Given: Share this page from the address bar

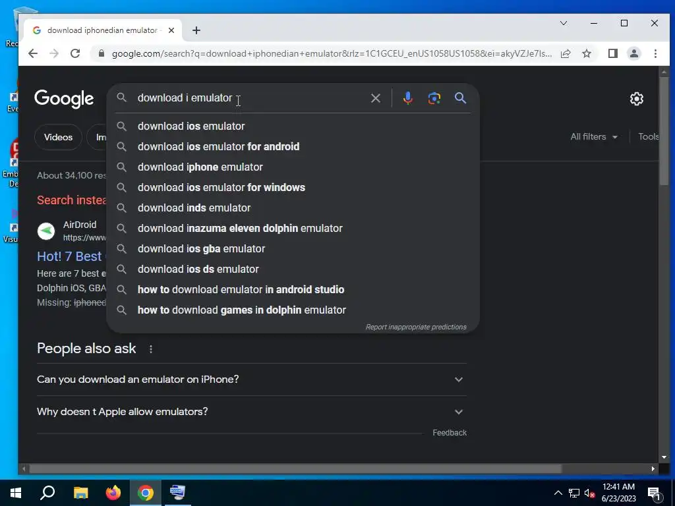Looking at the screenshot, I should click(x=566, y=53).
